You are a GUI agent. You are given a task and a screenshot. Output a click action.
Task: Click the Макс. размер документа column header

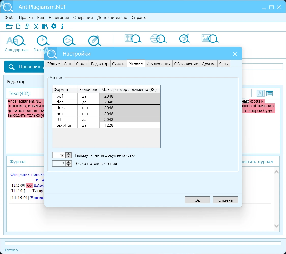130,89
